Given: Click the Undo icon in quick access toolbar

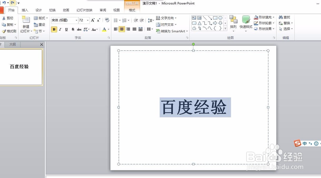Looking at the screenshot, I should point(4,3).
